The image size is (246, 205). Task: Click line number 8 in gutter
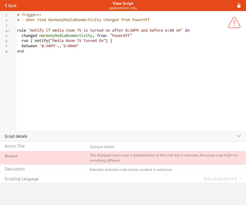[7, 52]
